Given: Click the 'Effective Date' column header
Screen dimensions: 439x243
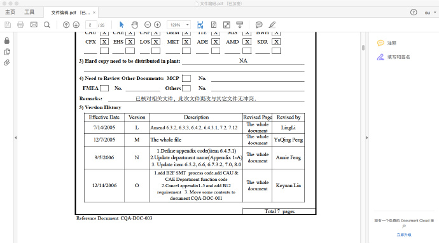Looking at the screenshot, I should [104, 117].
